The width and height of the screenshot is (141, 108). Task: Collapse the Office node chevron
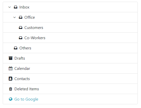coord(14,17)
